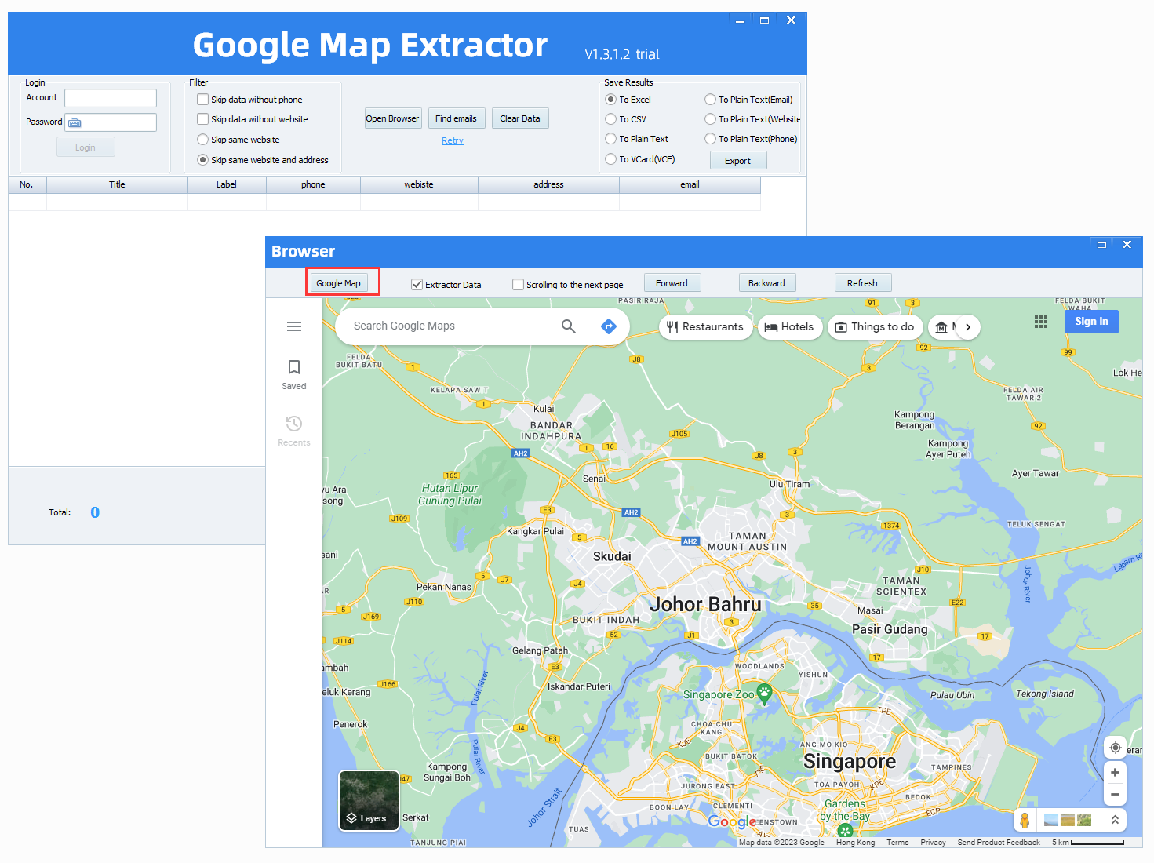1154x863 pixels.
Task: Select the To CSV radio option
Action: (x=611, y=119)
